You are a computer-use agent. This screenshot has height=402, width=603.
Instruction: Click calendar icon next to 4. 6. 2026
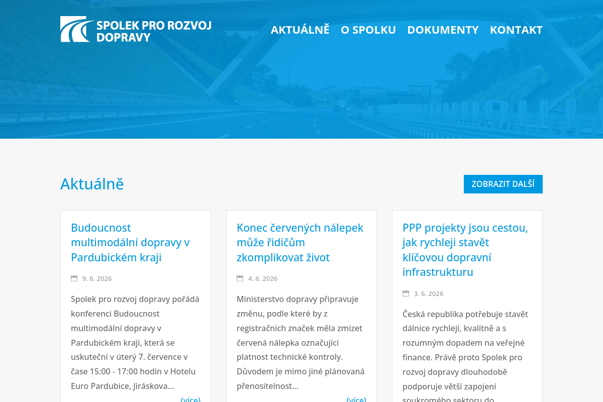click(240, 278)
